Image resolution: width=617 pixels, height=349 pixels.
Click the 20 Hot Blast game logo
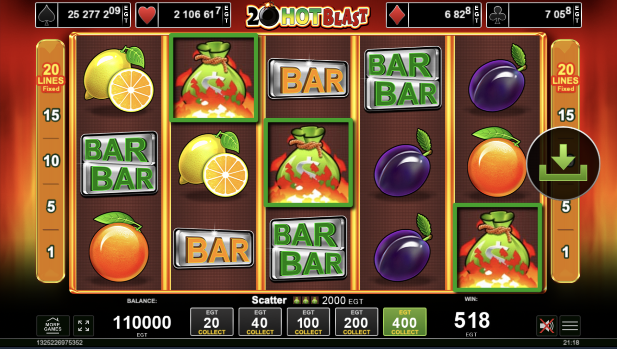[307, 16]
